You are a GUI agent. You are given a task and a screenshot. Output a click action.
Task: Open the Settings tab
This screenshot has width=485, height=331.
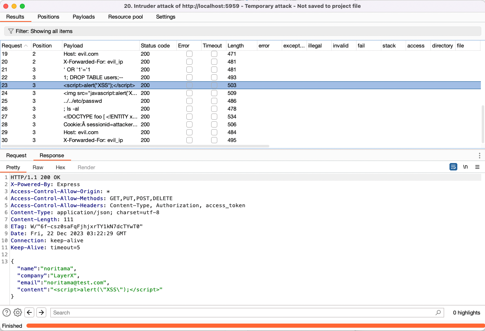[166, 17]
